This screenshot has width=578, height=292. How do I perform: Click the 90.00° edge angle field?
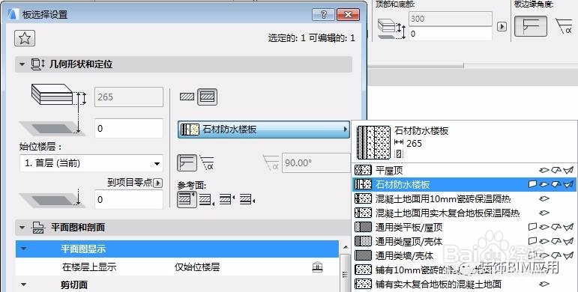[x=316, y=162]
